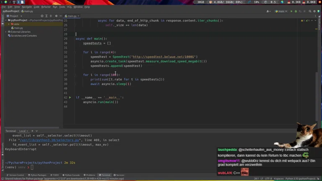Screen dimensions: 322x181
Task: Open the main run configuration dropdown
Action: pos(281,11)
